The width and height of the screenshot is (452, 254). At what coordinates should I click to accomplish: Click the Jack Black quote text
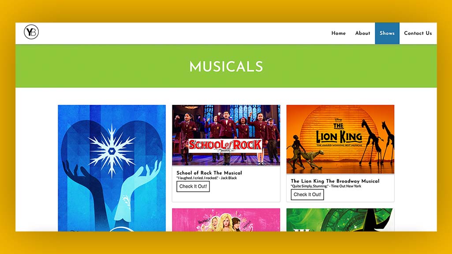coord(207,178)
